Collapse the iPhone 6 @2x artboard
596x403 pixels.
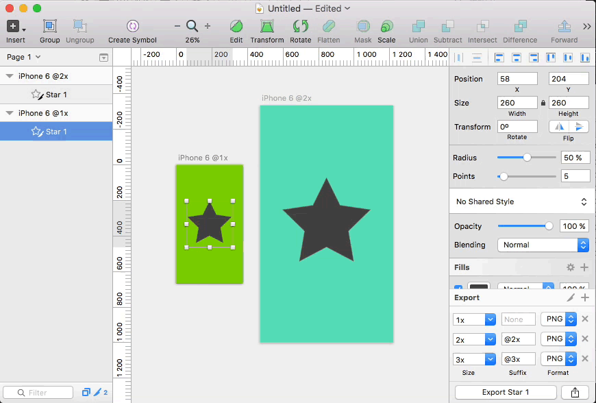tap(10, 76)
